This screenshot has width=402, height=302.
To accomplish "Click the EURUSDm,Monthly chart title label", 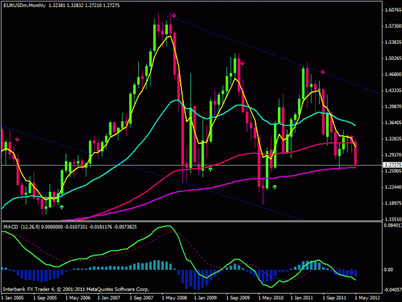I will [x=24, y=5].
